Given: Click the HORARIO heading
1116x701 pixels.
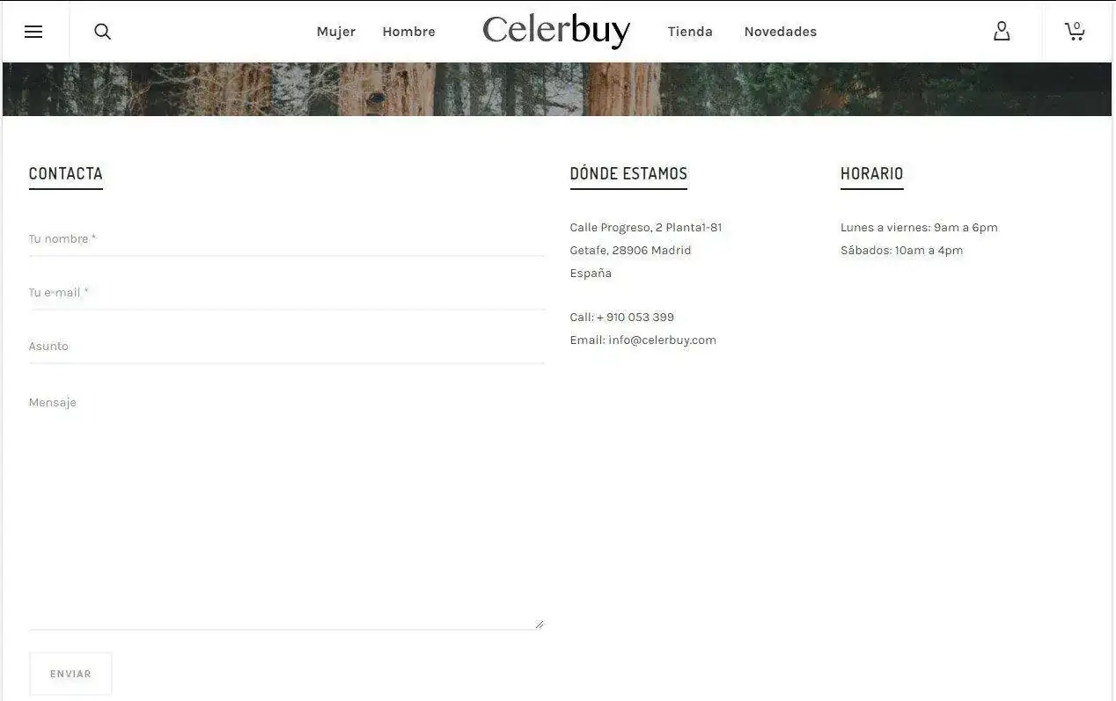Looking at the screenshot, I should pos(871,173).
